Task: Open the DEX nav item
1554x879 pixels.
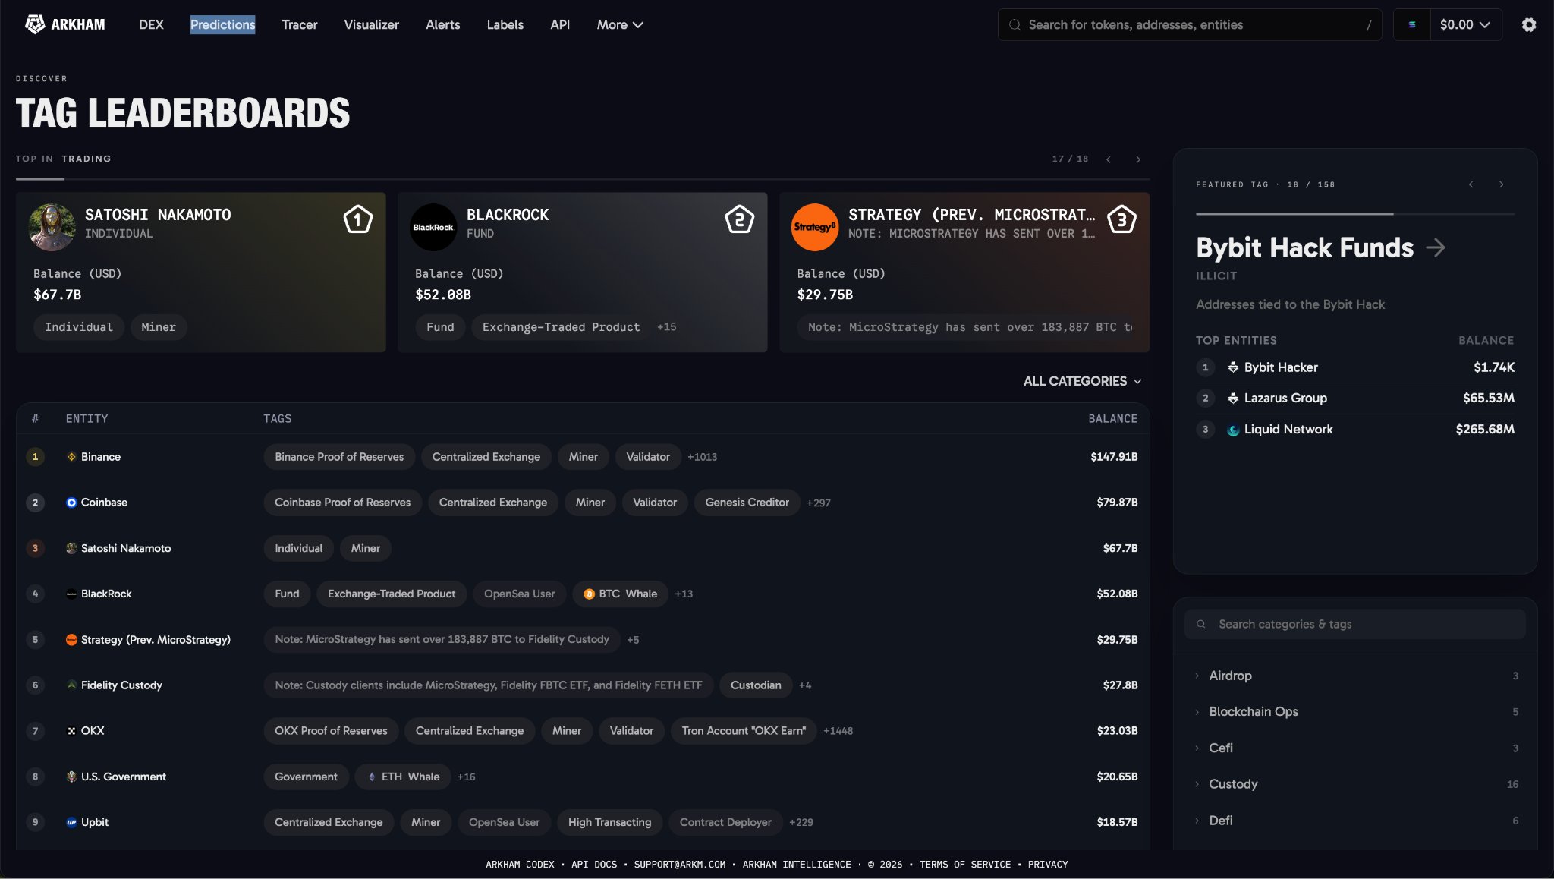Action: 151,24
